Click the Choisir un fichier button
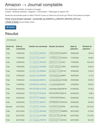The height and width of the screenshot is (123, 99). click(x=12, y=22)
